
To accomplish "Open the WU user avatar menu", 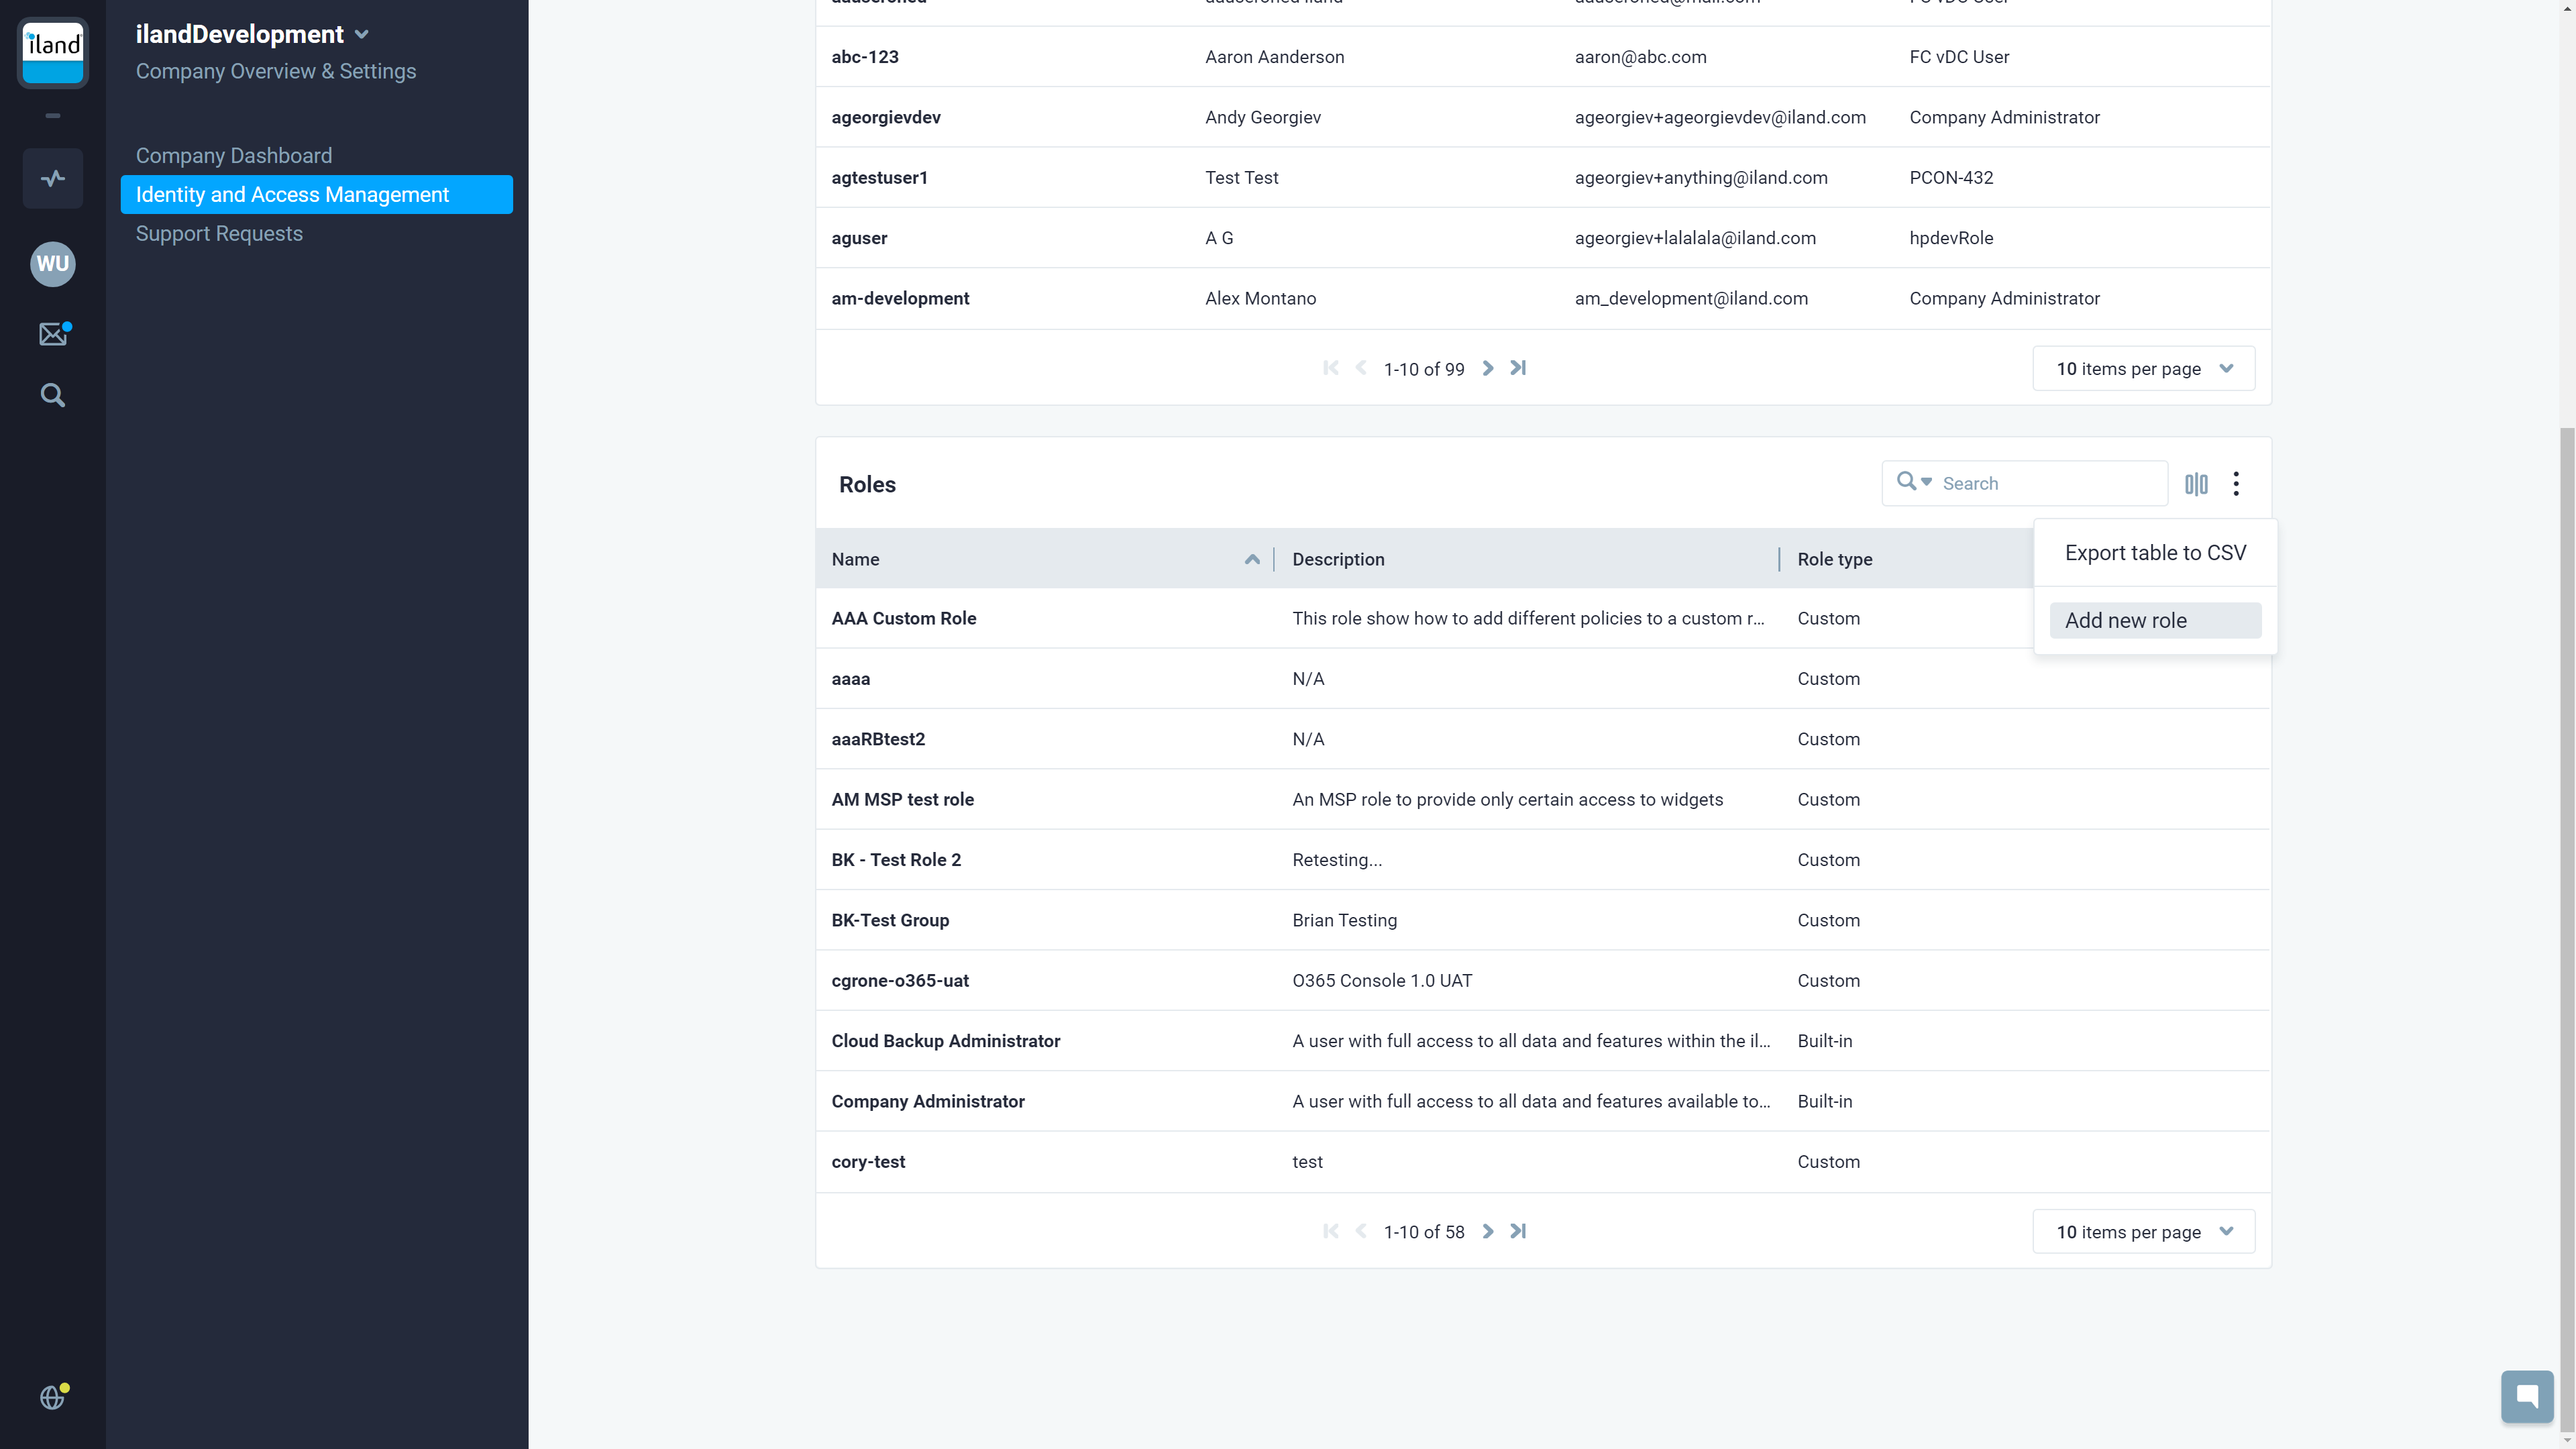I will [x=52, y=264].
